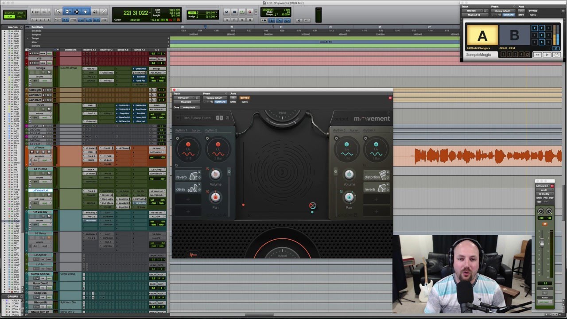Add an effect in first empty engine A slot
Screen dimensions: 567x319
[x=188, y=200]
